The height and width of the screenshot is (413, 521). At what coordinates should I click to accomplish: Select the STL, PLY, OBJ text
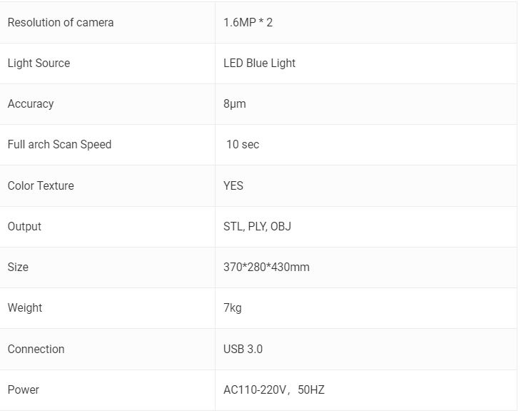click(x=257, y=226)
